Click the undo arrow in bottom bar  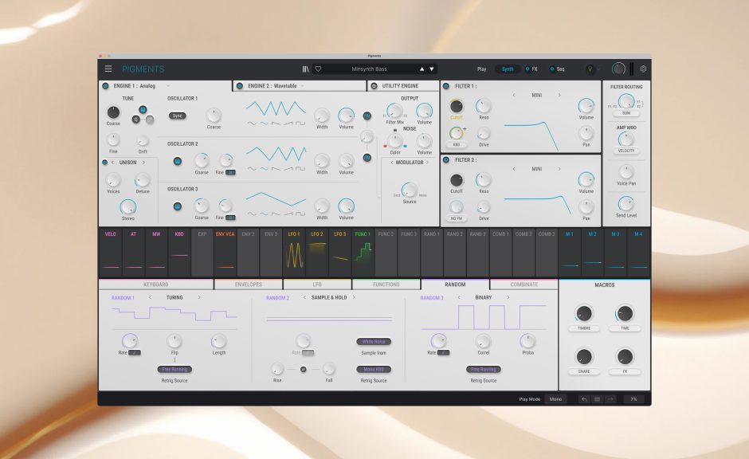click(x=586, y=398)
